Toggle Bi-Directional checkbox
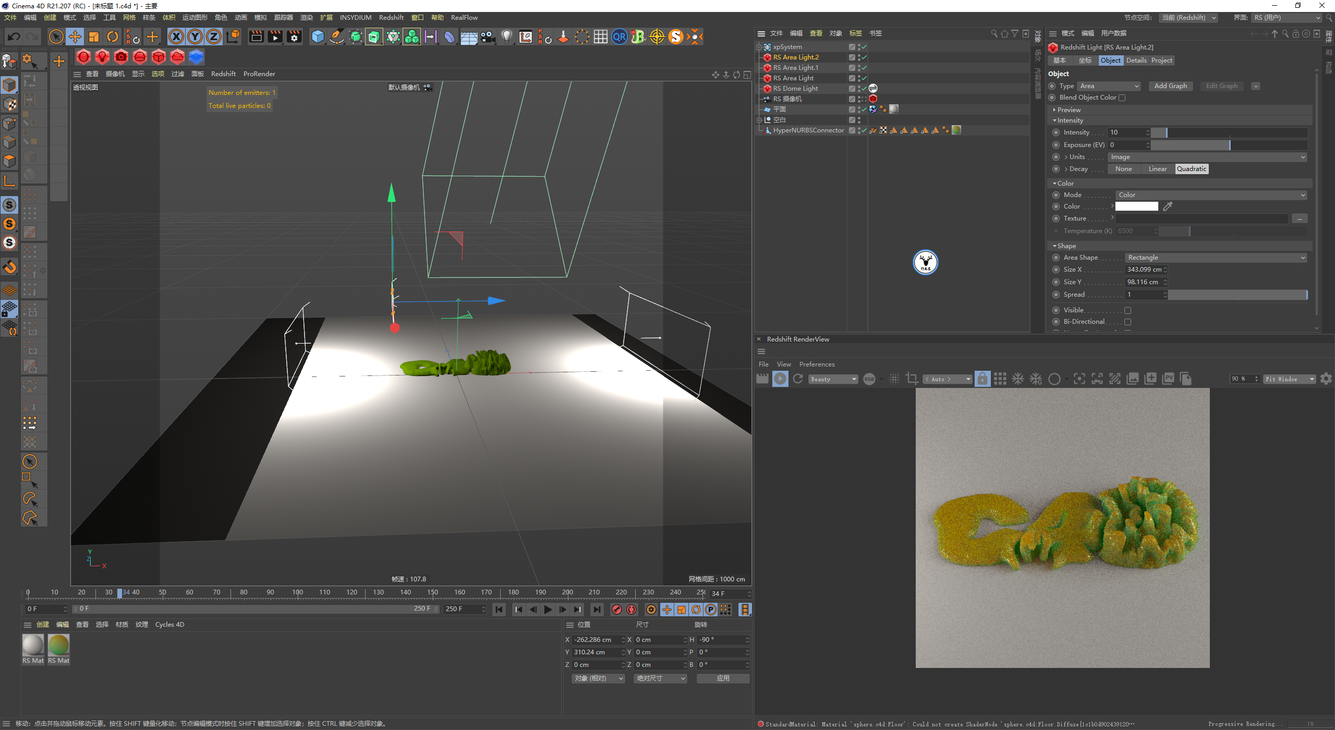Image resolution: width=1335 pixels, height=730 pixels. point(1127,322)
